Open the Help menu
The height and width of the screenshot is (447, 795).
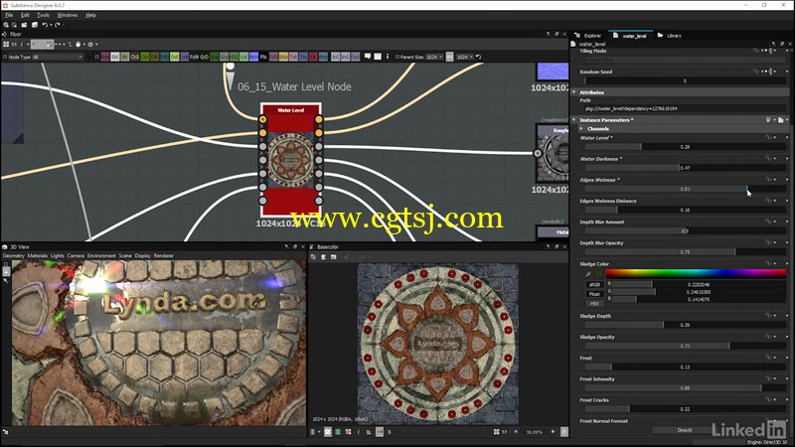90,15
